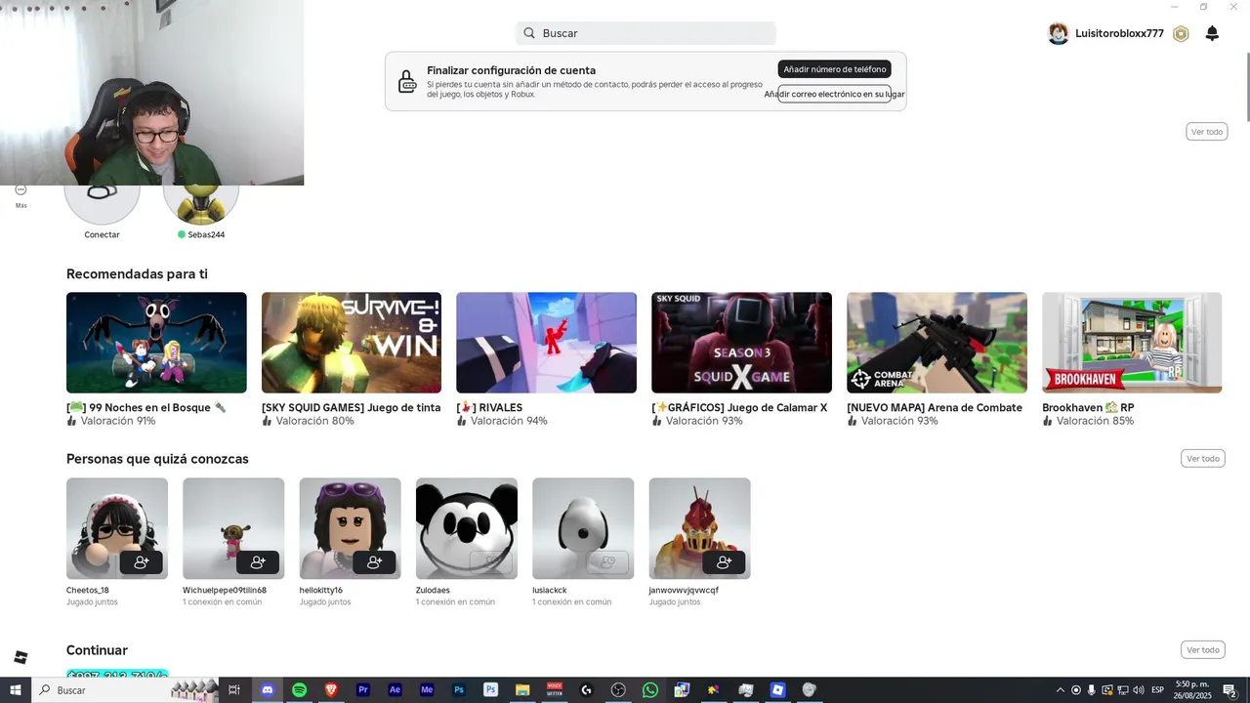Open File Explorer from taskbar
This screenshot has height=703, width=1250.
[x=522, y=690]
